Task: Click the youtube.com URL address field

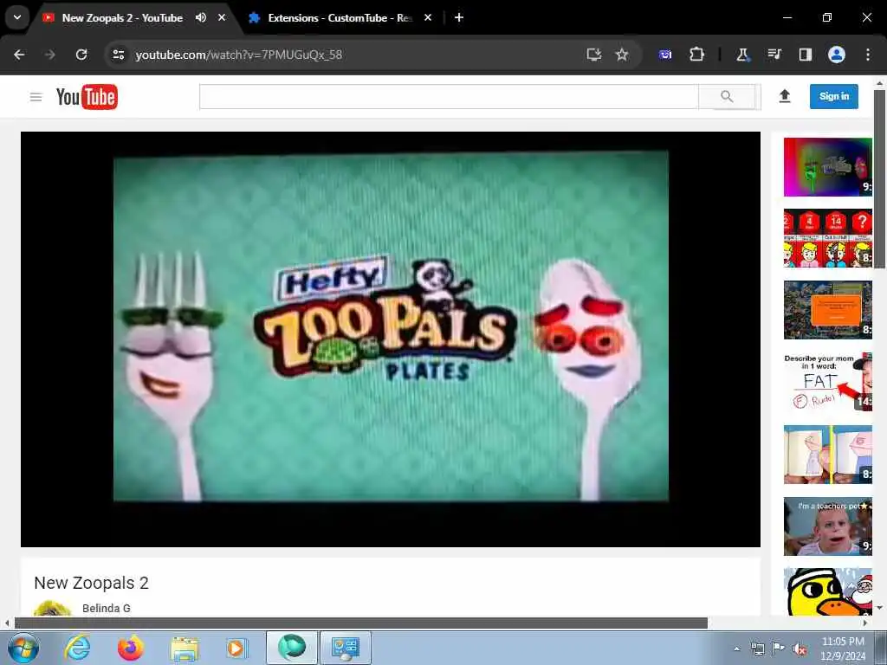Action: [x=239, y=55]
